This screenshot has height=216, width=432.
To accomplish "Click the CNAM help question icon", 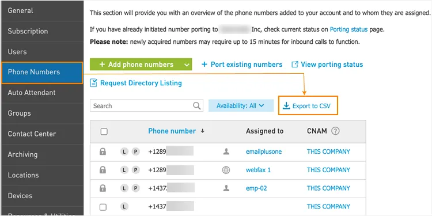I will pyautogui.click(x=335, y=131).
